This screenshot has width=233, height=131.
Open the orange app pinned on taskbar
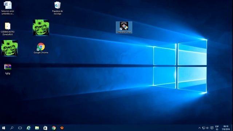(62, 128)
